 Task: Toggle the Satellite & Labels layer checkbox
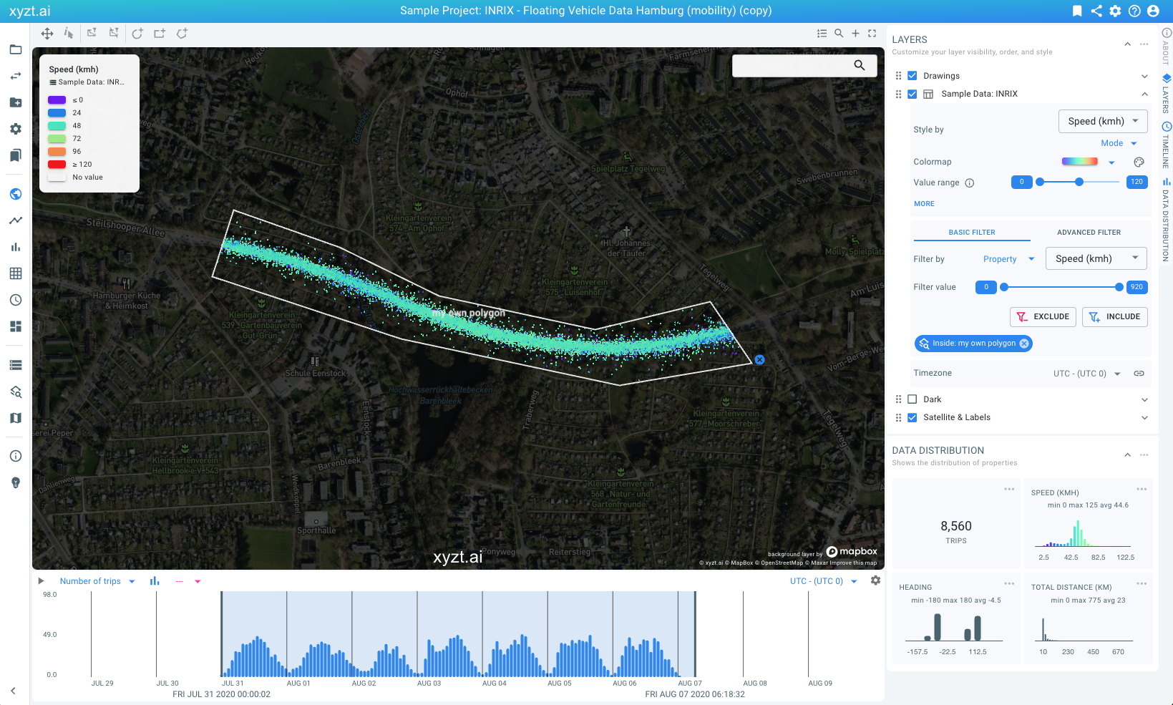point(912,417)
